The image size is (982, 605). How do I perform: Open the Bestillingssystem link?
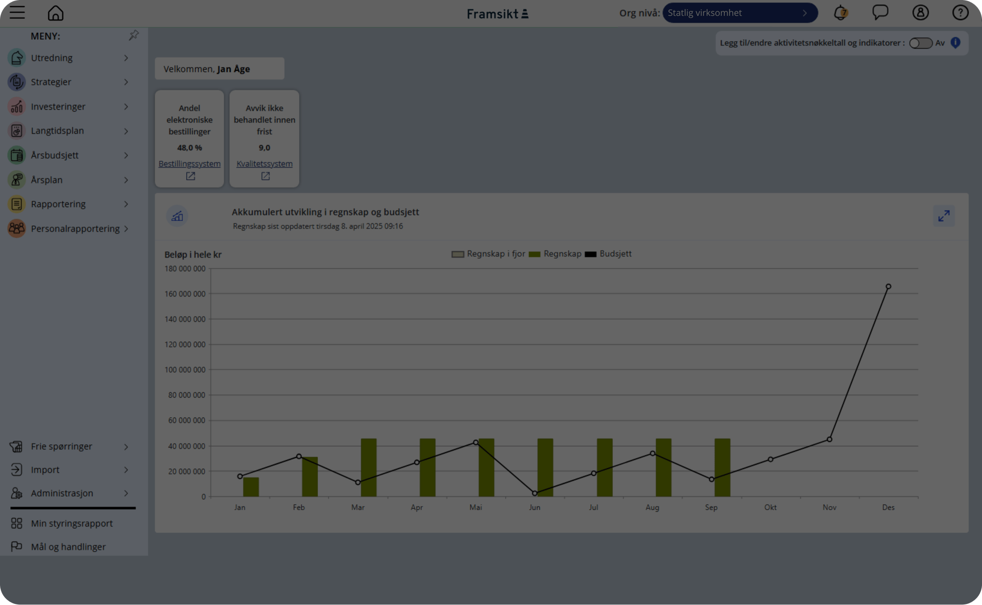point(189,164)
